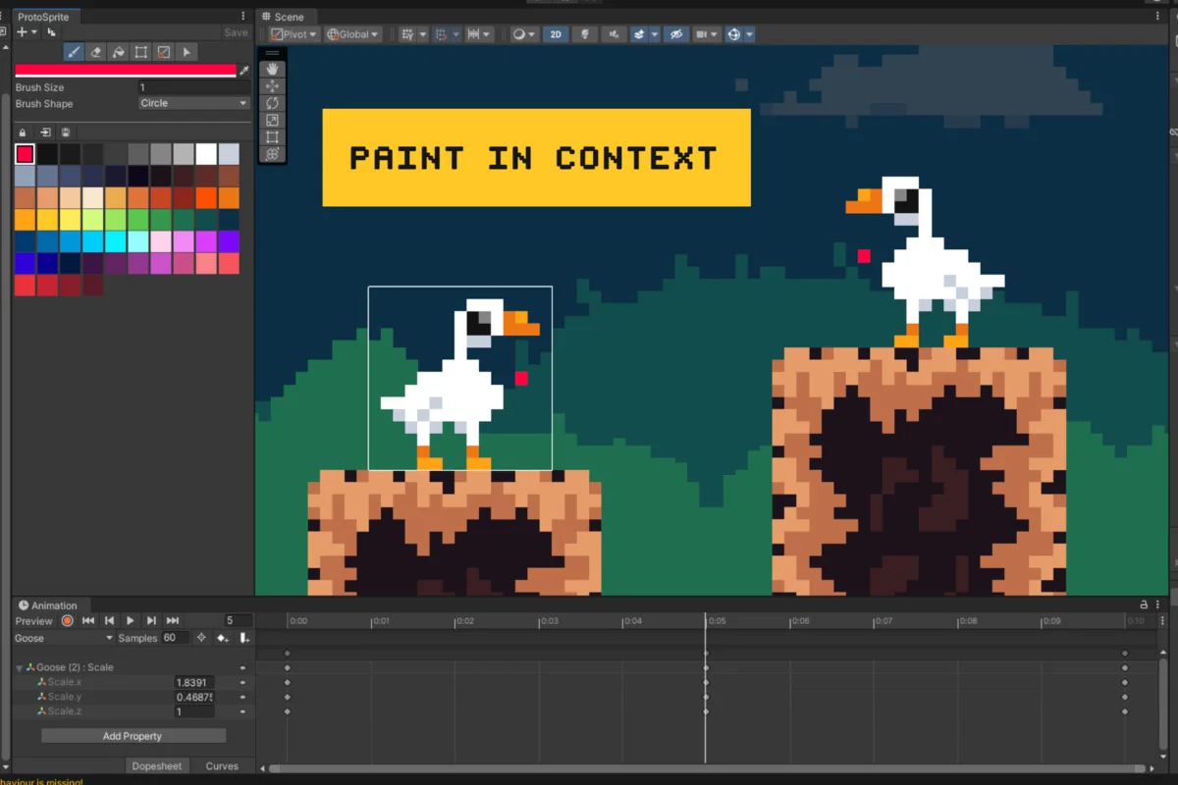Switch to the Curves tab
Viewport: 1178px width, 785px height.
coord(222,766)
